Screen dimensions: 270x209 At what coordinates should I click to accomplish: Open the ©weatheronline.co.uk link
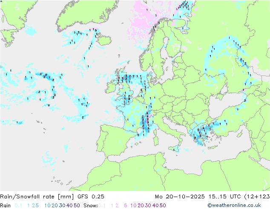[x=234, y=206]
